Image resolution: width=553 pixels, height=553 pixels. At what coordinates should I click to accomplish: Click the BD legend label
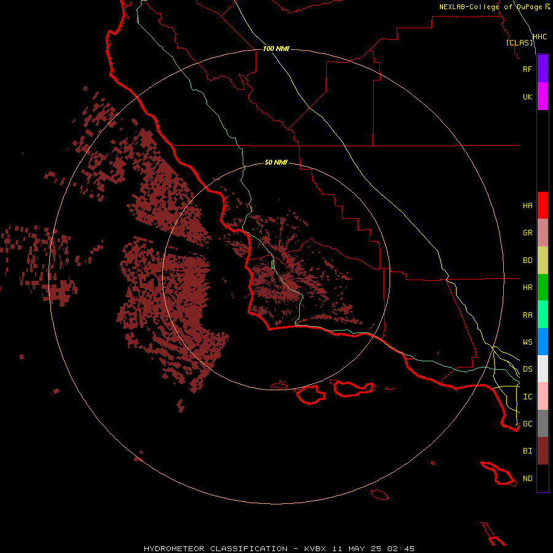tap(528, 261)
